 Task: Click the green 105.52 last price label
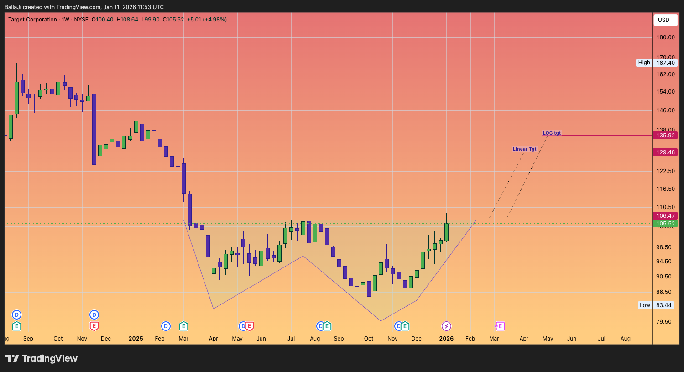[665, 224]
